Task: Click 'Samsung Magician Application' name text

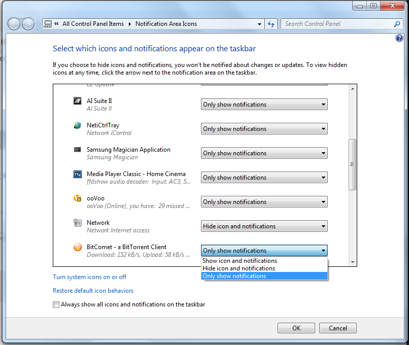Action: point(128,150)
